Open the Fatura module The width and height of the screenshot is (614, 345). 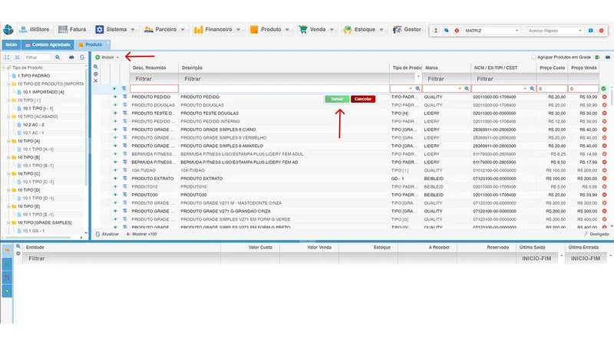pos(72,29)
